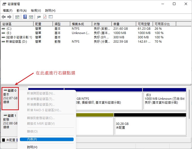The image size is (192, 149).
Task: Open the 動作(A) menu
Action: tap(22, 11)
